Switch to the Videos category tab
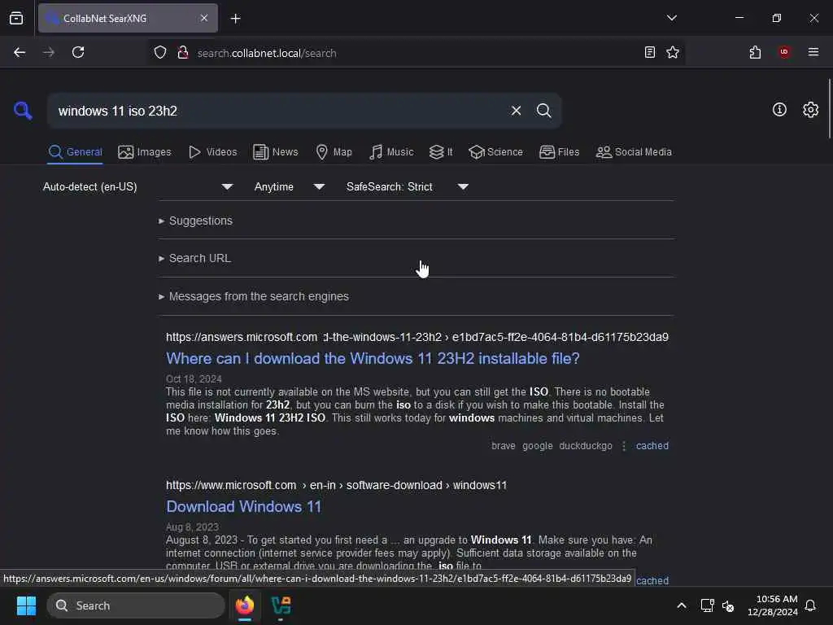This screenshot has height=625, width=833. tap(212, 152)
